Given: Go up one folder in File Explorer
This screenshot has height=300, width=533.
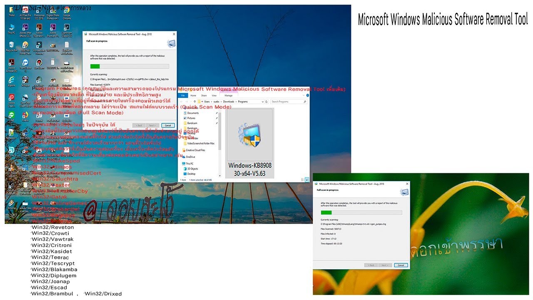Looking at the screenshot, I should [x=194, y=102].
